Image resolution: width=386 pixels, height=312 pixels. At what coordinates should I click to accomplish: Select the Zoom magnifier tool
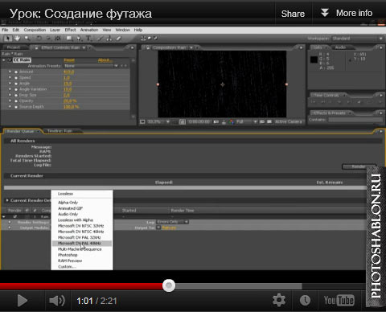point(27,39)
